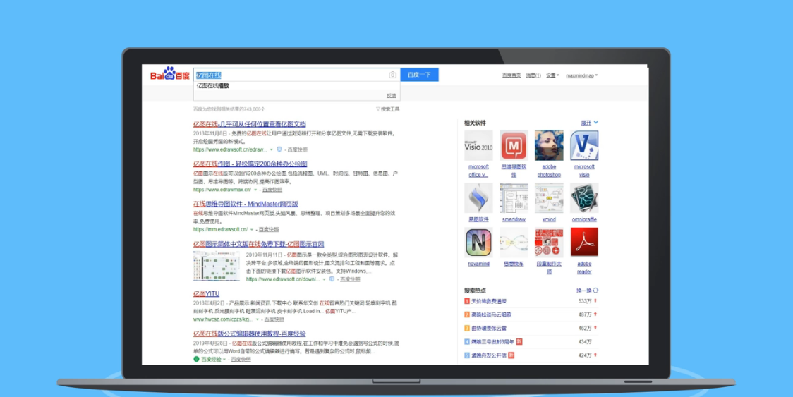Open the 设置 settings dropdown
The width and height of the screenshot is (793, 397).
(x=552, y=75)
